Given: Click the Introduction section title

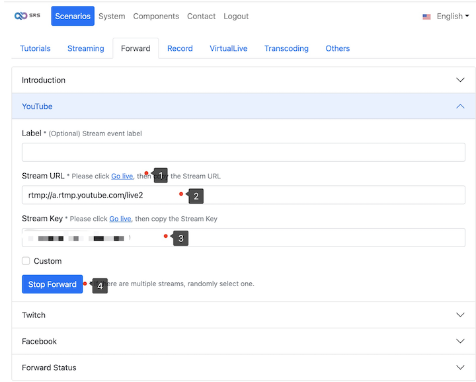Looking at the screenshot, I should pyautogui.click(x=44, y=80).
